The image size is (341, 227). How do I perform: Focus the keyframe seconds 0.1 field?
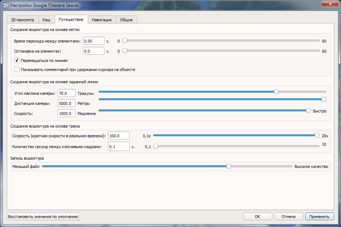pos(119,147)
